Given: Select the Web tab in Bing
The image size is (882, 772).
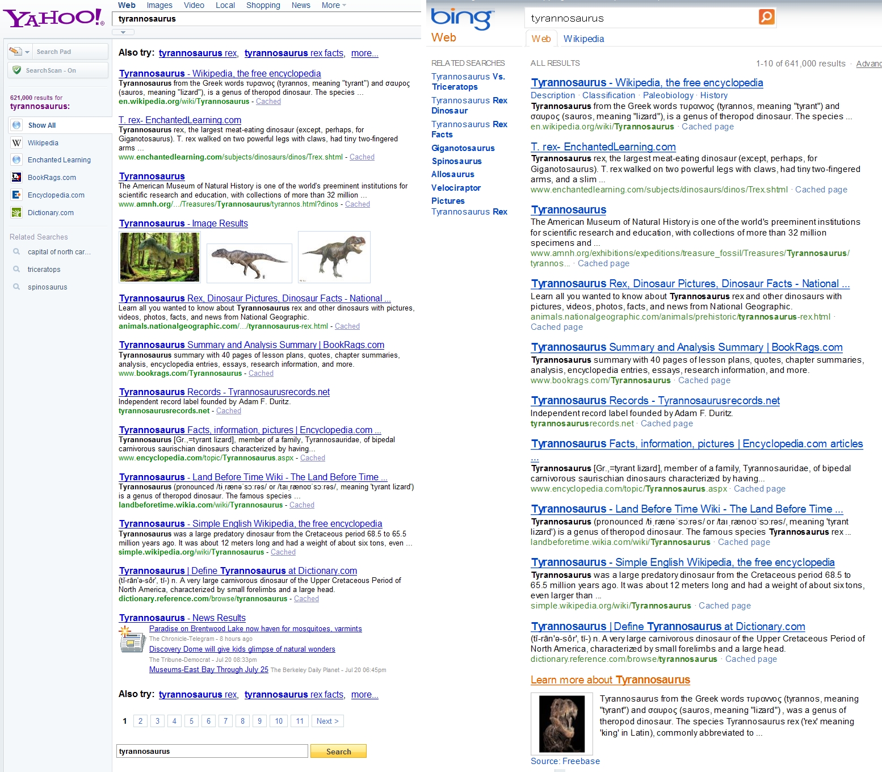Looking at the screenshot, I should coord(541,39).
